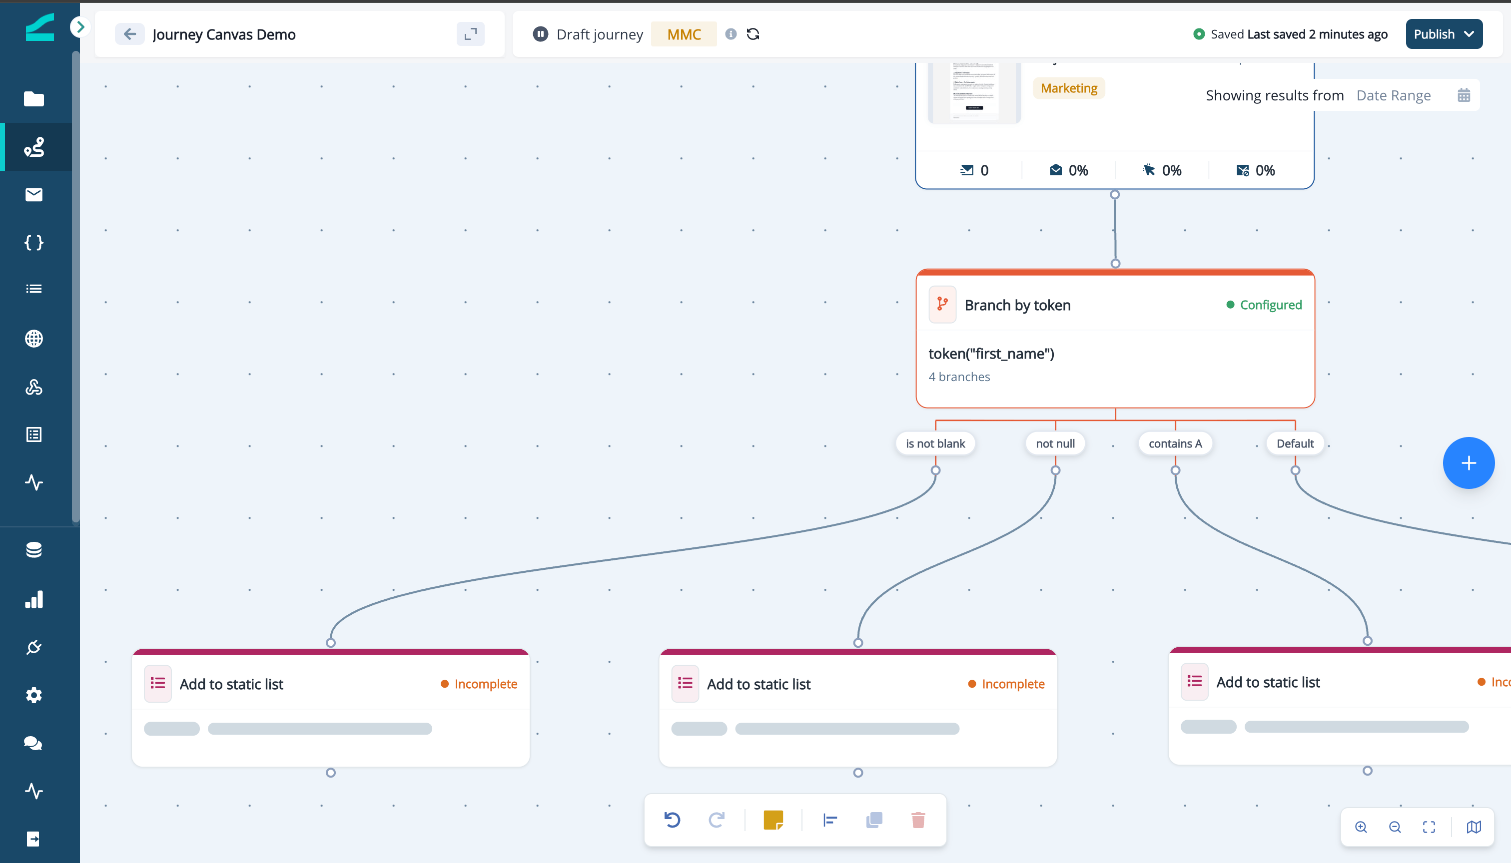Click Incomplete status on the leftmost static list node
This screenshot has width=1511, height=863.
[479, 684]
